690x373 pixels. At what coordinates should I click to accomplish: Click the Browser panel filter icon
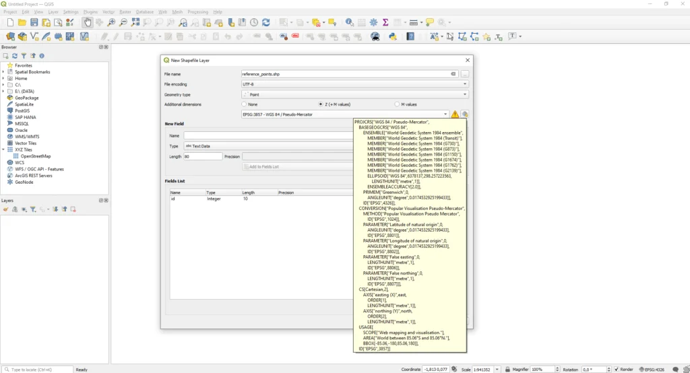tap(24, 56)
